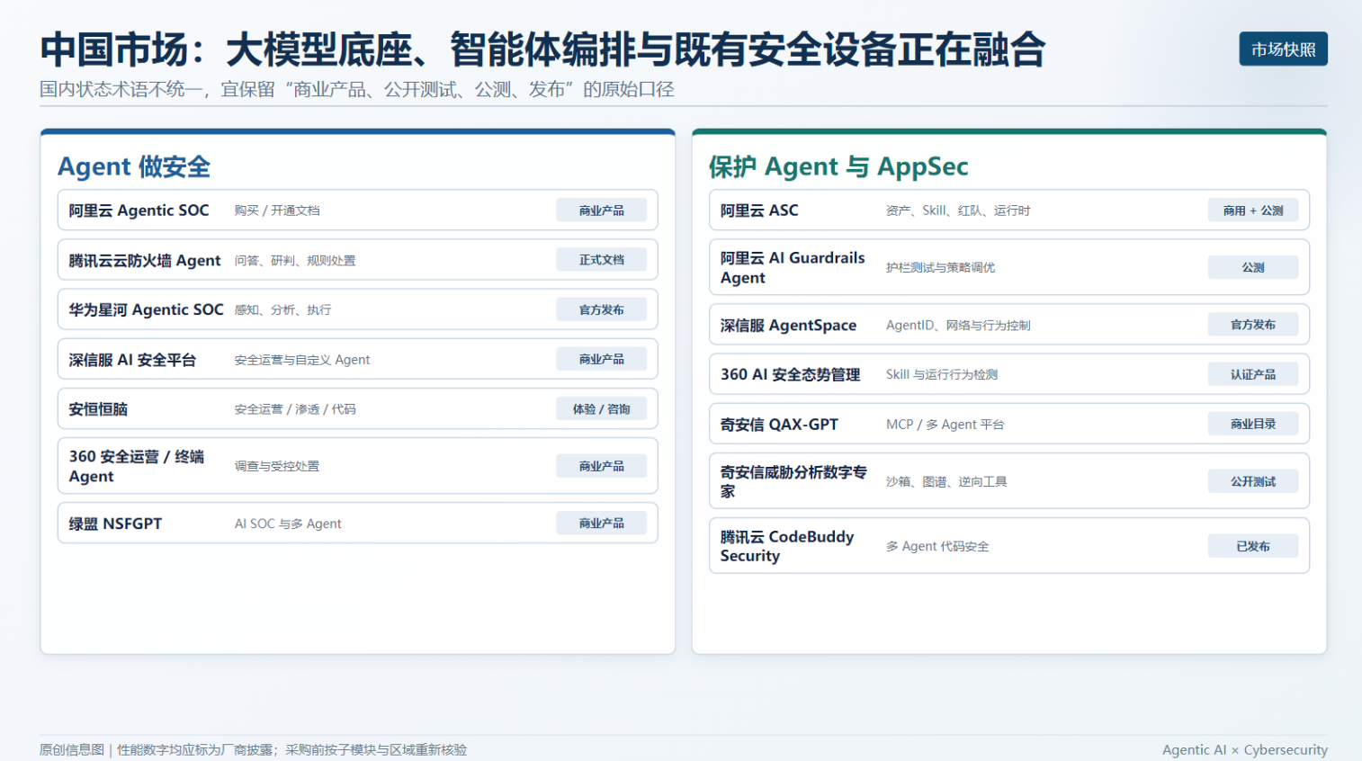Click 官方发布 tag in 深信服 AgentSpace row

pos(1253,325)
